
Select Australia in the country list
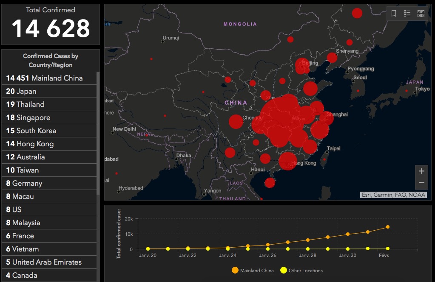tap(49, 157)
